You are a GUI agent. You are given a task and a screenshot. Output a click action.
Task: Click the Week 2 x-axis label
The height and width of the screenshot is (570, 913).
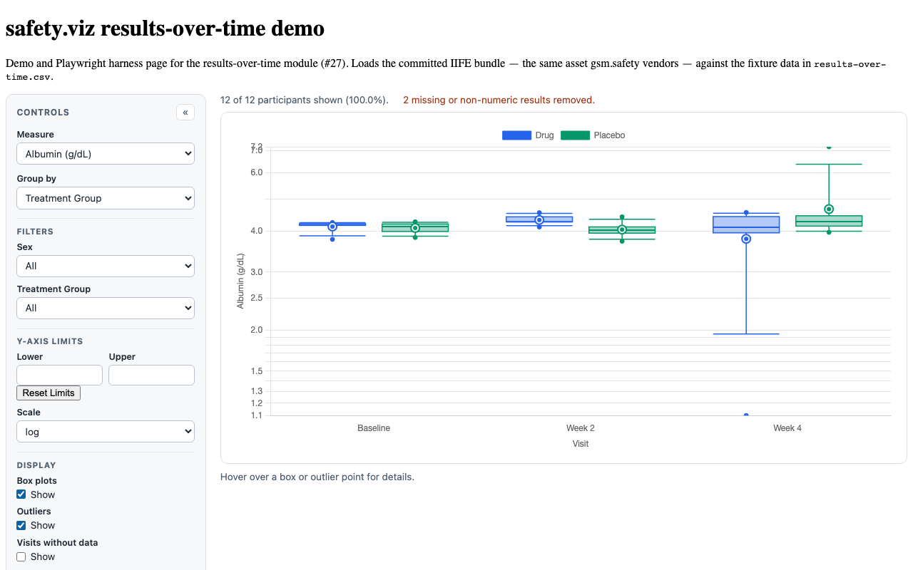click(581, 428)
